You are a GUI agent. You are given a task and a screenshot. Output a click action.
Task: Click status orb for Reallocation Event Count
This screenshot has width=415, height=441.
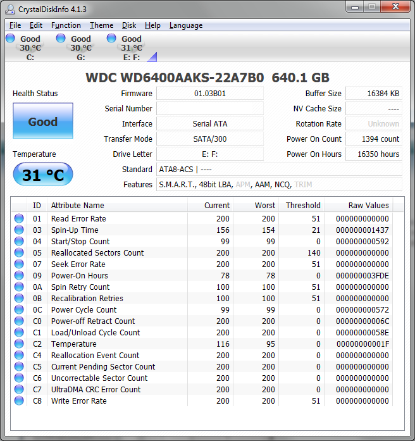pyautogui.click(x=19, y=355)
